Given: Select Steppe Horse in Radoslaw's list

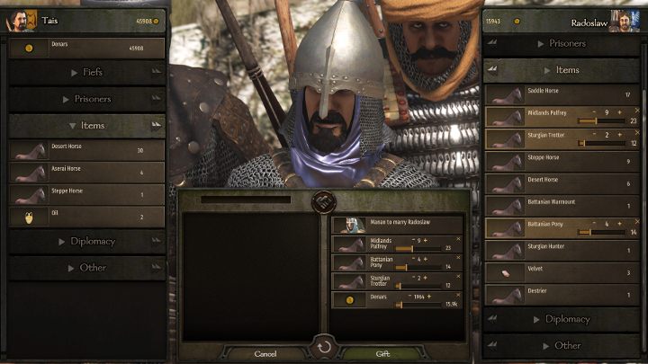Looking at the screenshot, I should point(562,162).
